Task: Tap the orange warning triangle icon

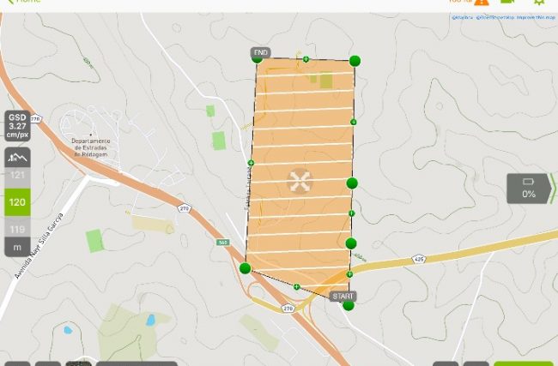Action: point(481,1)
